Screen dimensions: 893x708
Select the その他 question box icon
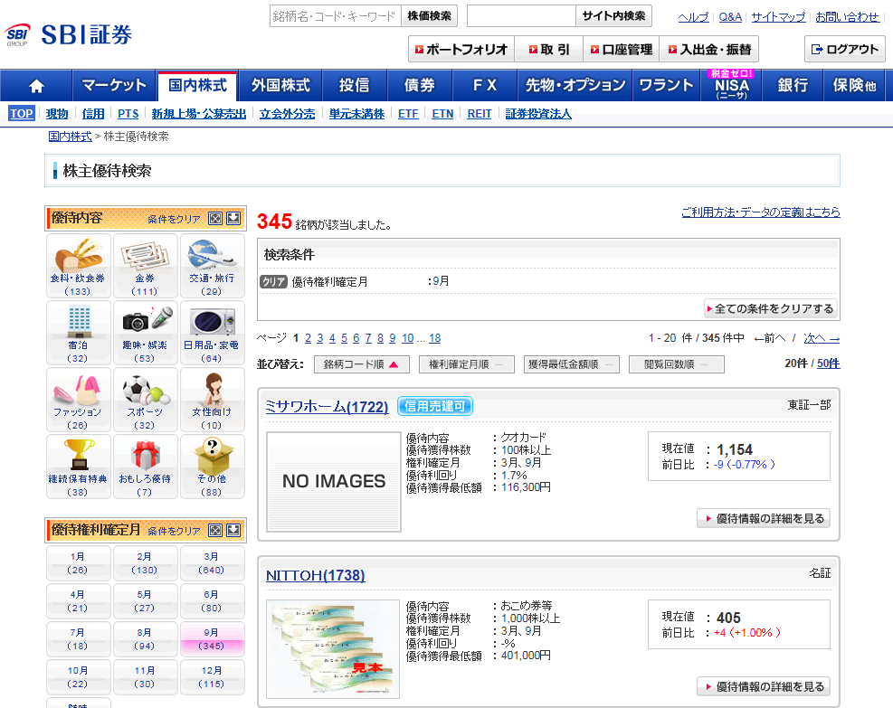click(x=212, y=467)
